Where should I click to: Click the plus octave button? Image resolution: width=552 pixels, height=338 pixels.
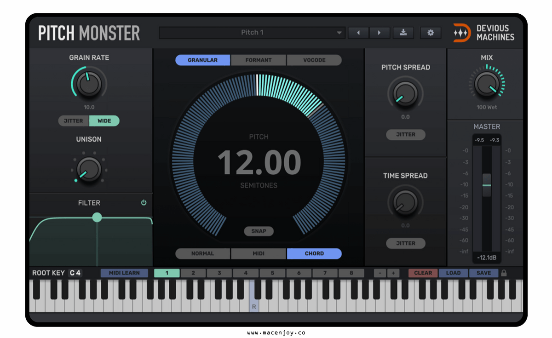[x=393, y=273]
